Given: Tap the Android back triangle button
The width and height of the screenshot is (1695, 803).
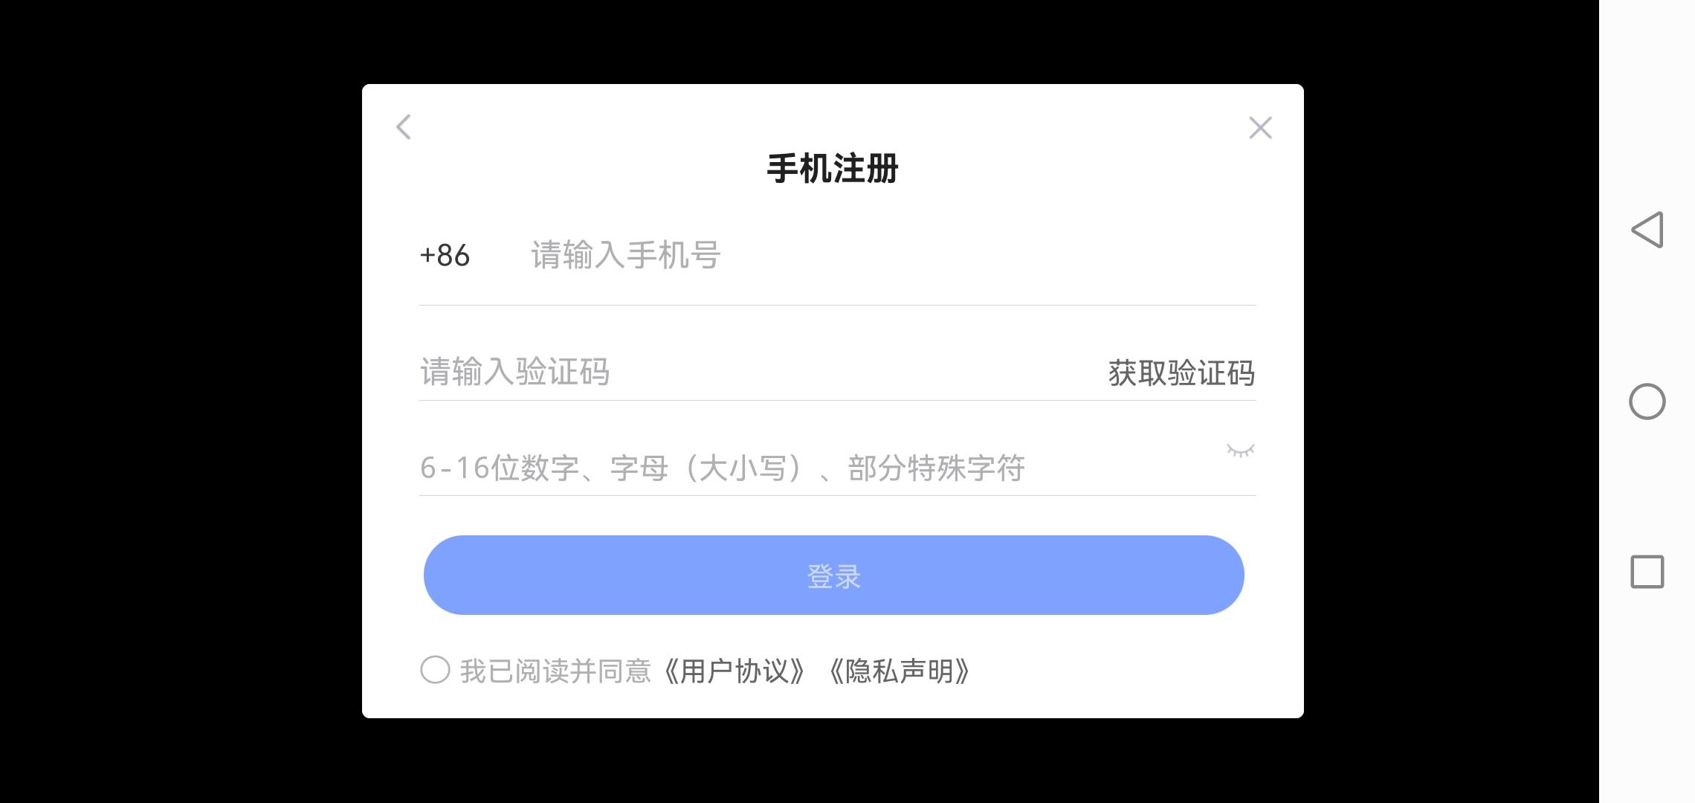Looking at the screenshot, I should [1647, 230].
